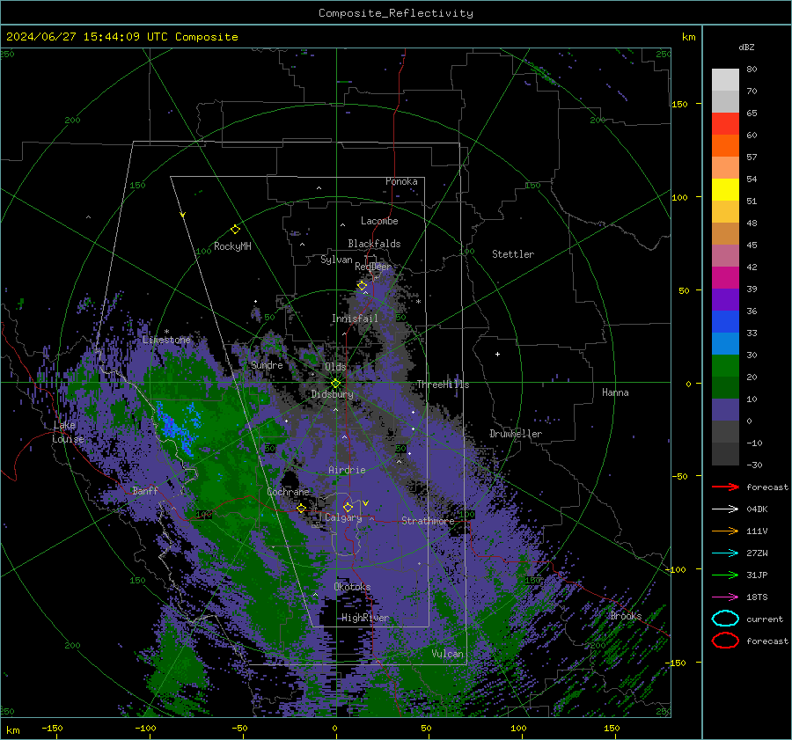792x740 pixels.
Task: Click the ThreeHills label
Action: 443,385
